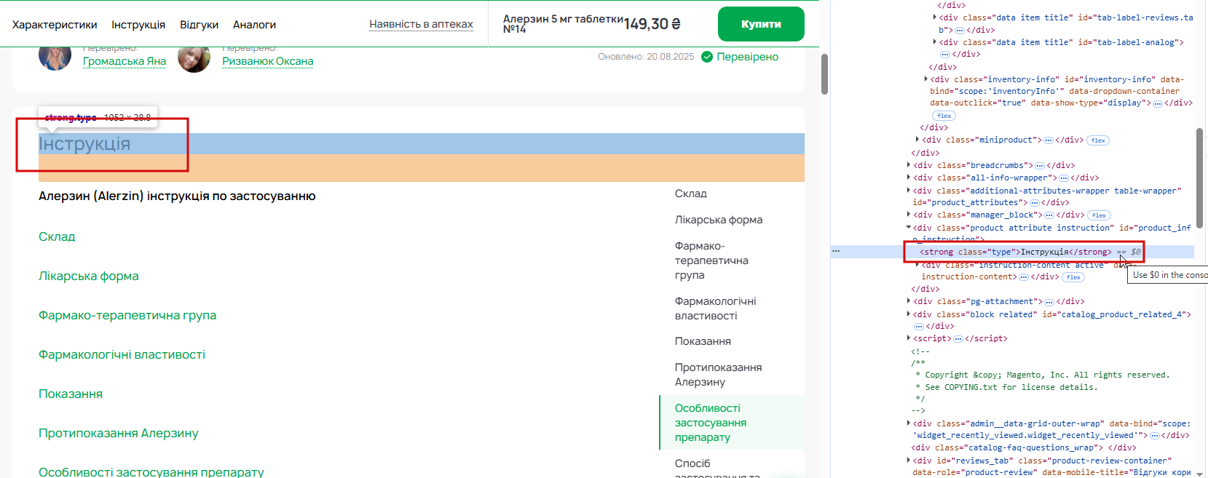Click ellipsis badge in script node

[958, 339]
